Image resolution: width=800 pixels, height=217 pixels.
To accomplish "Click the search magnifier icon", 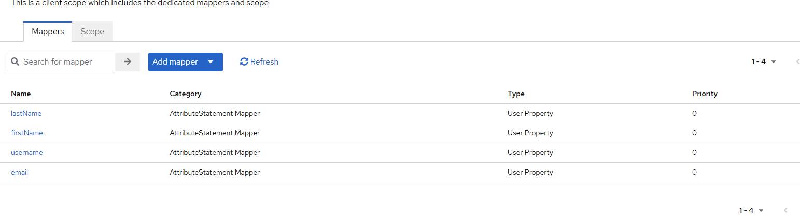I will tap(15, 62).
